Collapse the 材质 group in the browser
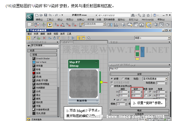 tap(30, 51)
